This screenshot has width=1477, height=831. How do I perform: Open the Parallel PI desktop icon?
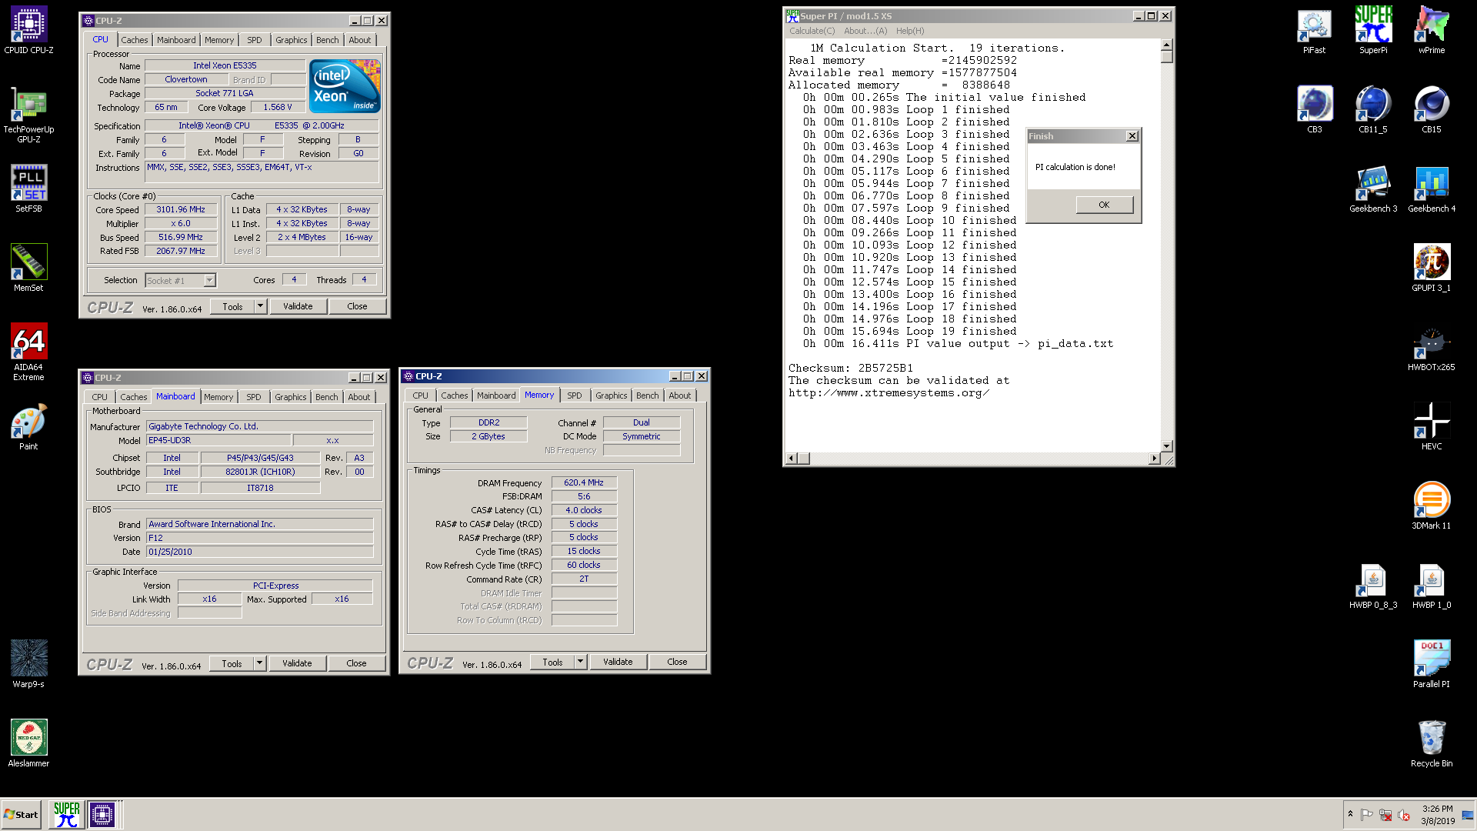(x=1432, y=664)
